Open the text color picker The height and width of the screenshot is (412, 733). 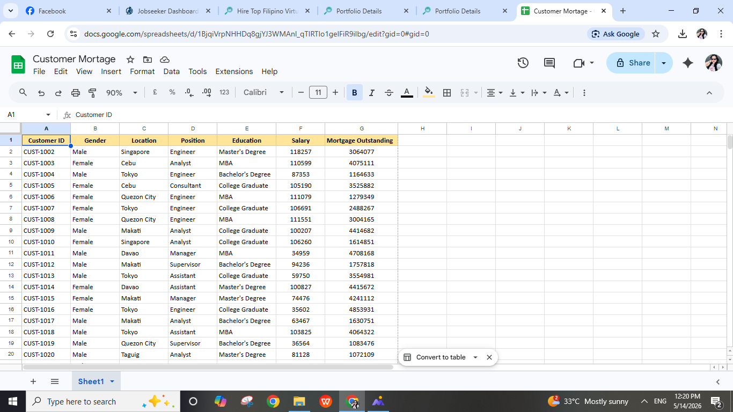[407, 93]
